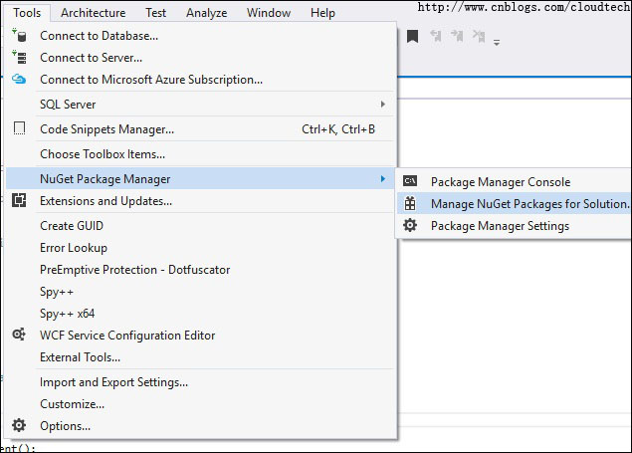Select Options...
This screenshot has width=632, height=453.
[x=200, y=425]
